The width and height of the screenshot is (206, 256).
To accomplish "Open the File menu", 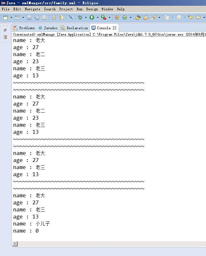I will tap(6, 9).
